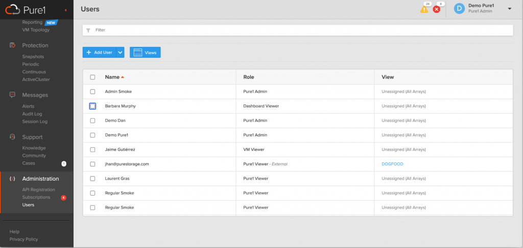Image resolution: width=523 pixels, height=248 pixels.
Task: Check the Demo Dan row checkbox
Action: point(92,121)
